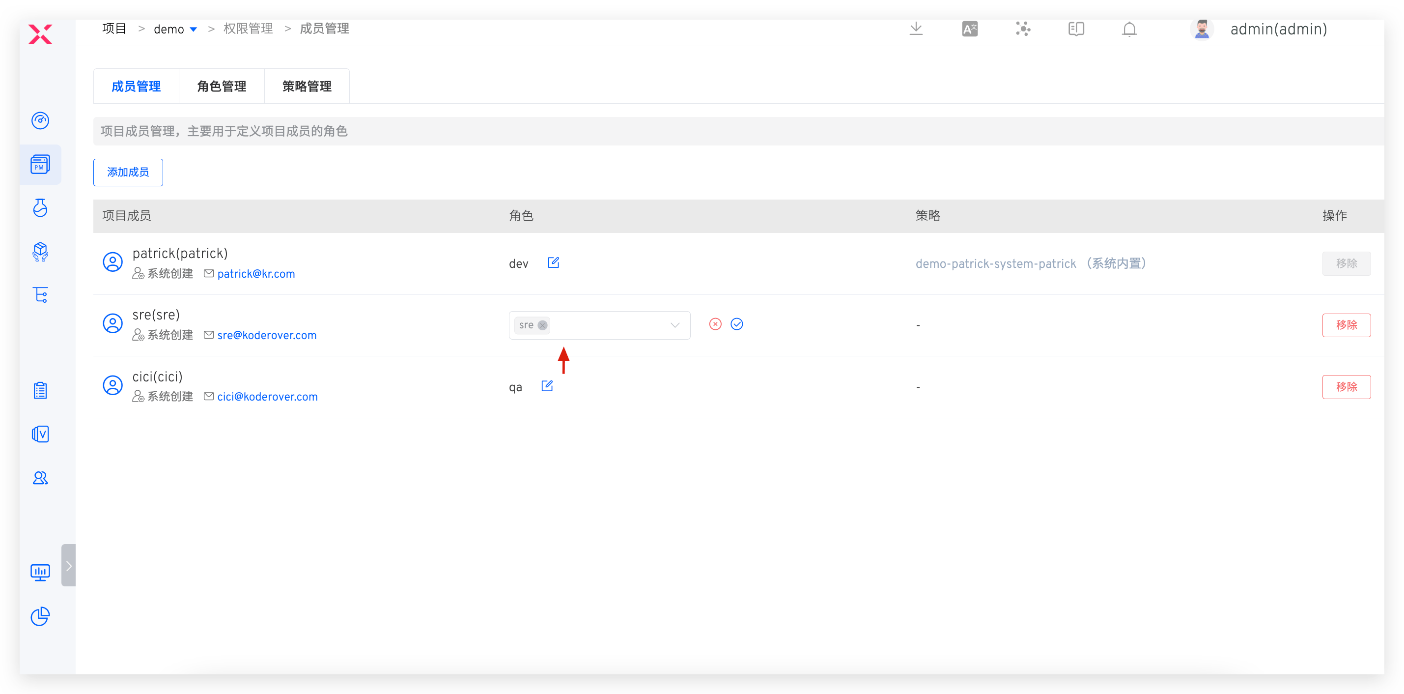Switch to 角色管理 tab
The width and height of the screenshot is (1404, 694).
221,86
